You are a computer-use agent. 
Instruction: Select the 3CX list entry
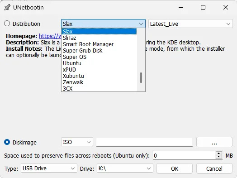point(99,88)
